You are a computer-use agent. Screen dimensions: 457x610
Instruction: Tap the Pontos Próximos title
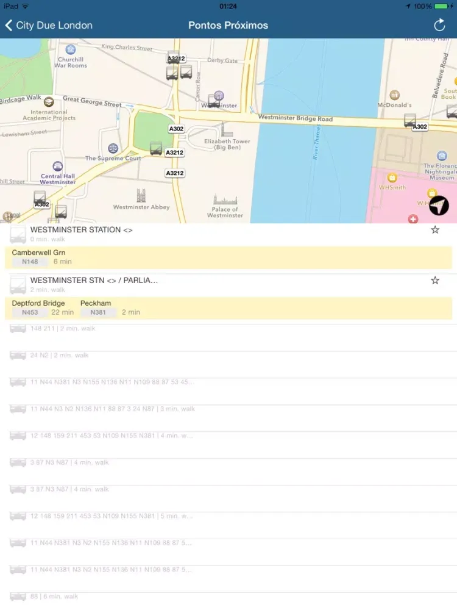(x=228, y=25)
